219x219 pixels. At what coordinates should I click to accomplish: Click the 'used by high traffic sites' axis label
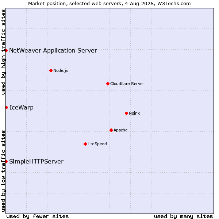tap(3, 52)
